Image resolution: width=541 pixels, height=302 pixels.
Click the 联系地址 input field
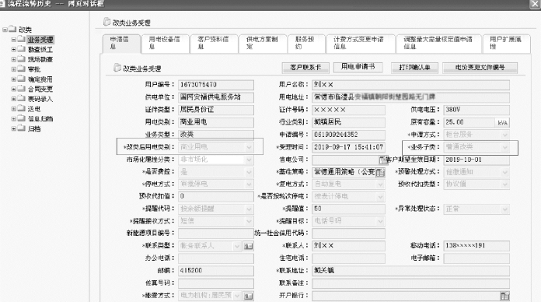coord(410,271)
